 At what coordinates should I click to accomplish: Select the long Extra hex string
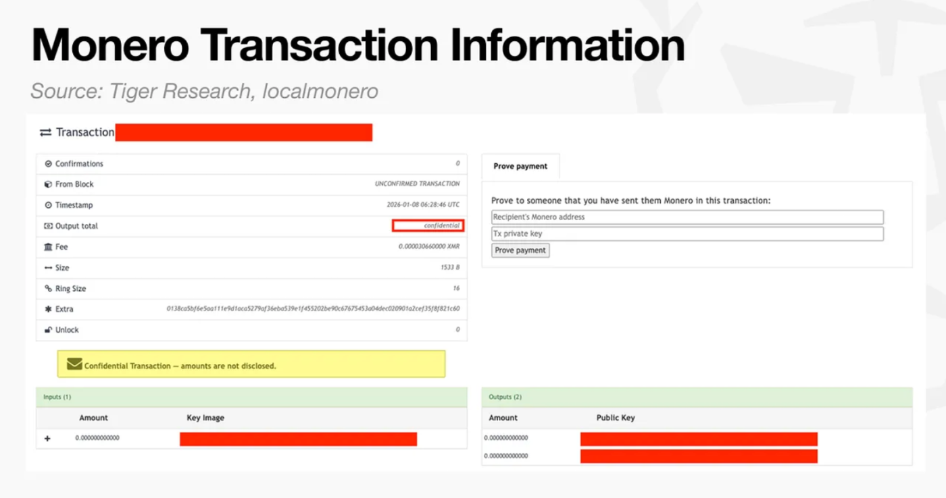pos(314,309)
